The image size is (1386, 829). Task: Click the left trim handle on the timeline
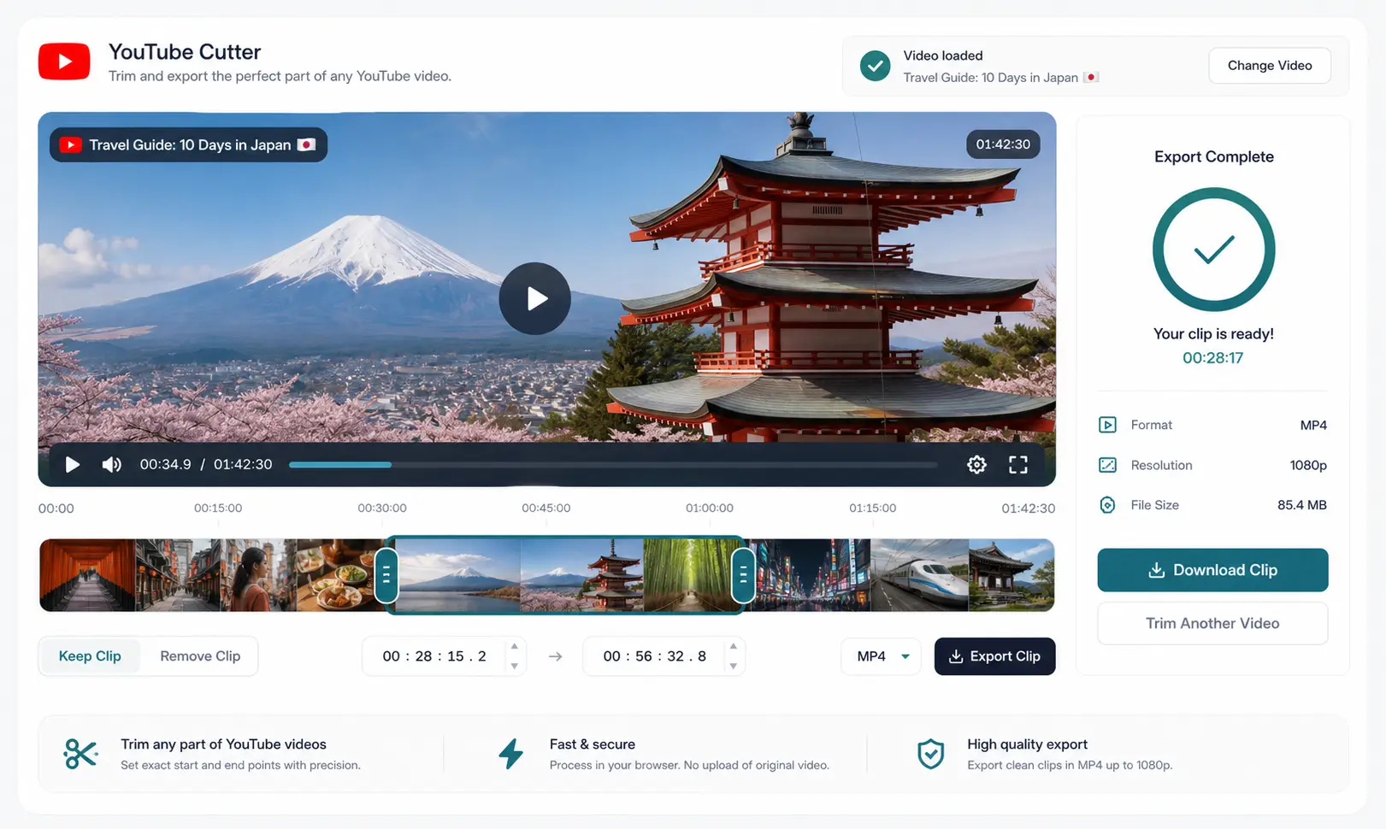coord(386,575)
